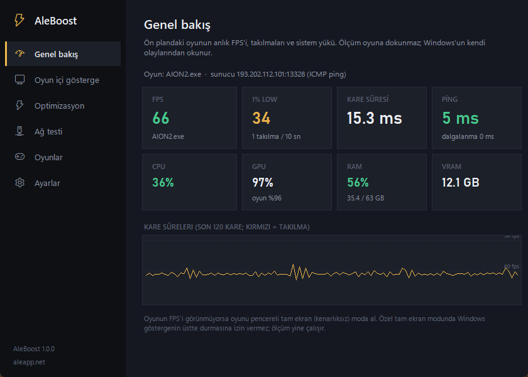Click the '1 takılma / 10 sn' text
This screenshot has height=377, width=528.
(x=276, y=136)
